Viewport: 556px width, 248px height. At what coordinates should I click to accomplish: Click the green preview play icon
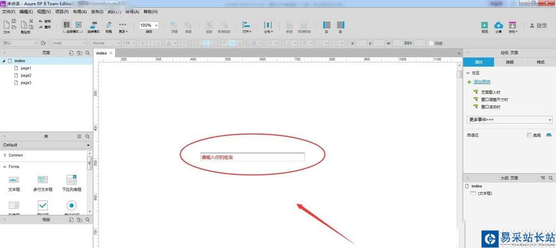pos(484,25)
